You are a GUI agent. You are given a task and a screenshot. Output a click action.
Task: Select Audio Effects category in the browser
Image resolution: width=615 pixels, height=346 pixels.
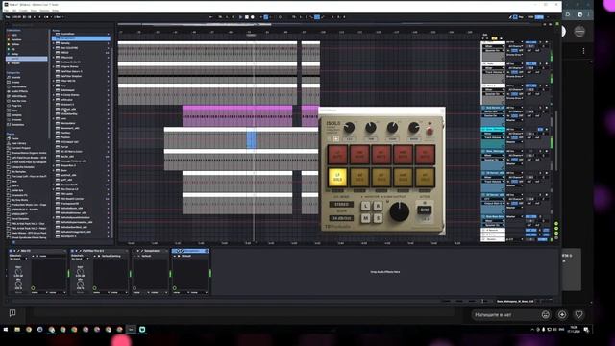pyautogui.click(x=19, y=91)
